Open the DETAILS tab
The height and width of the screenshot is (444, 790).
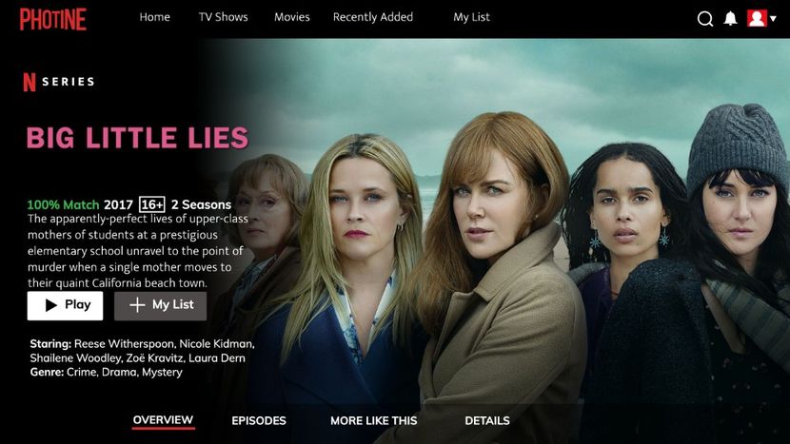487,421
